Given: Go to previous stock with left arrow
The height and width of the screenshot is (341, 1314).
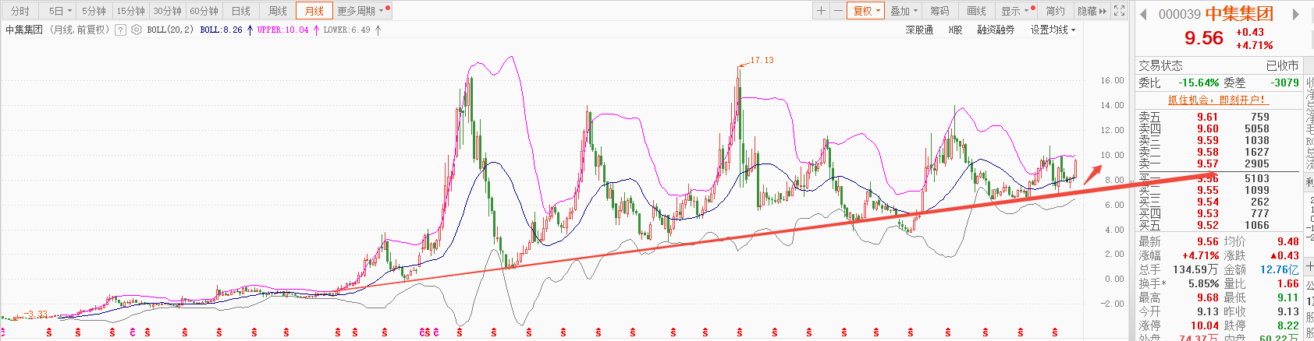Looking at the screenshot, I should pos(1144,14).
